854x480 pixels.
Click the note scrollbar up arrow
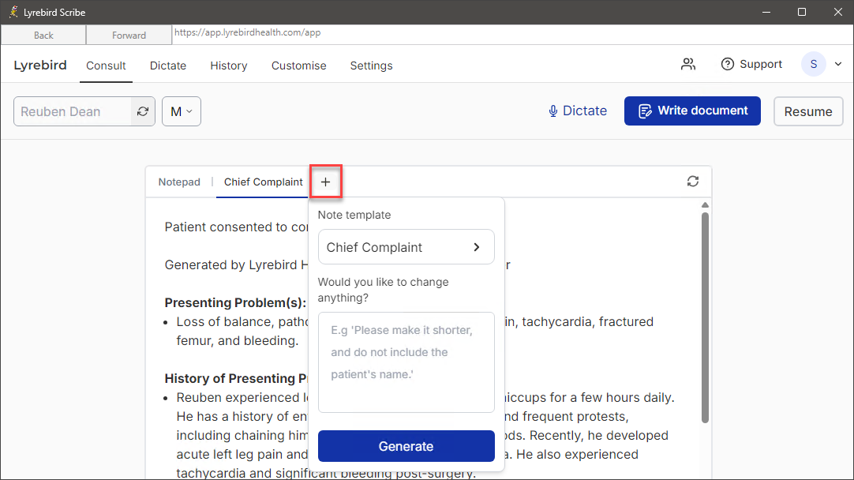tap(705, 204)
